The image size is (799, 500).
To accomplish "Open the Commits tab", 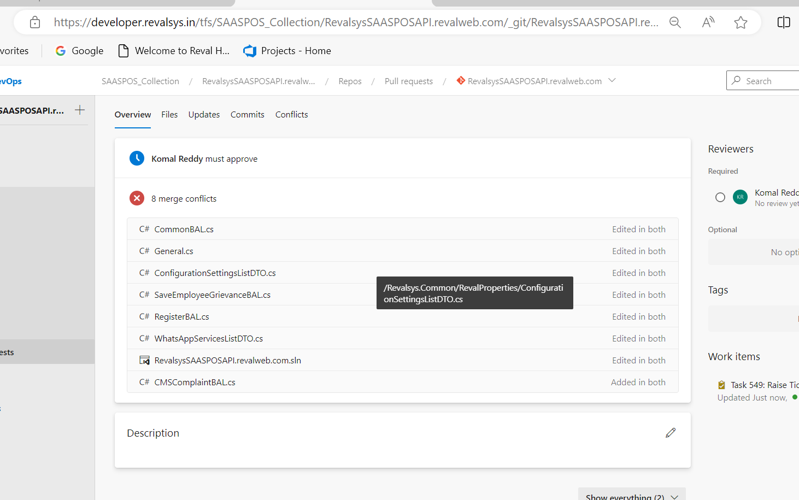I will click(247, 115).
